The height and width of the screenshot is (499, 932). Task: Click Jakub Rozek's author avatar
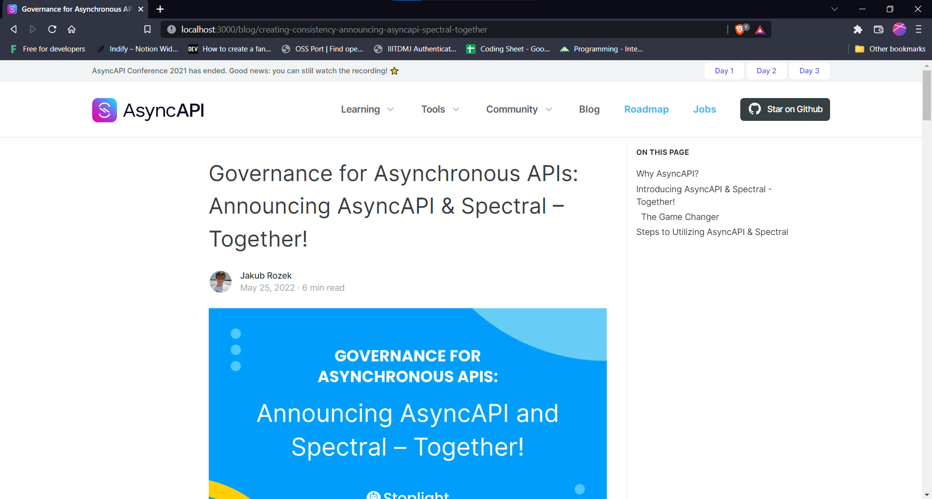pos(220,282)
